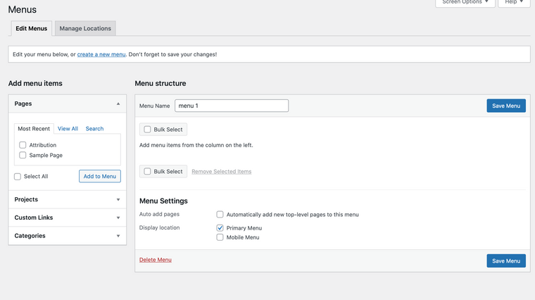Expand the Custom Links section

pos(118,218)
